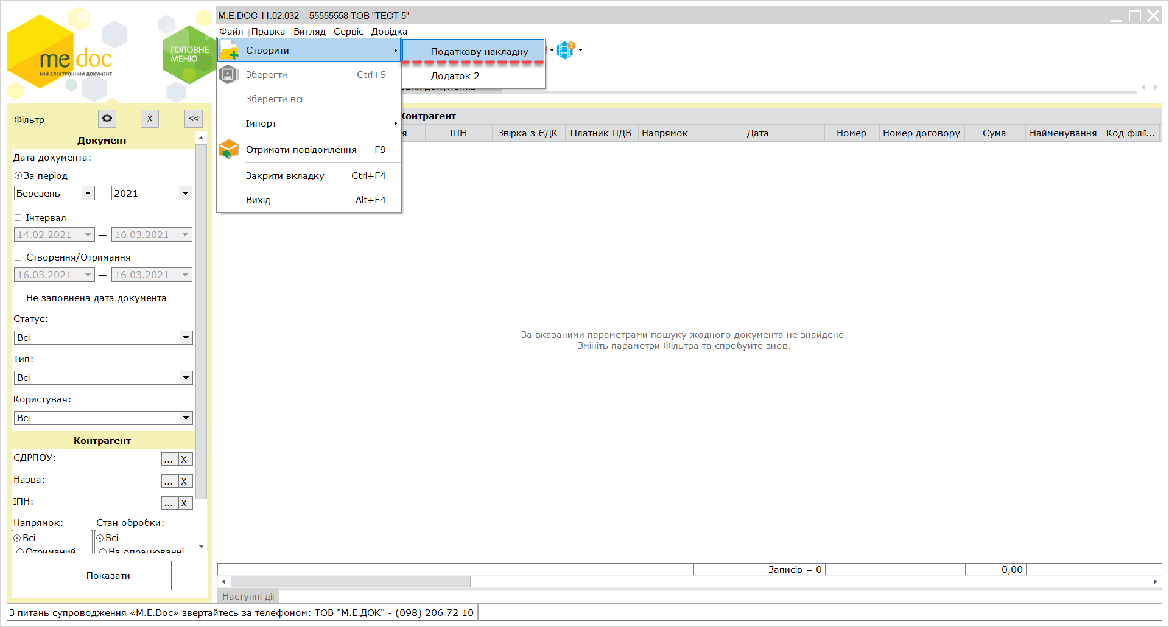Enable the Інтервал checkbox

point(18,218)
